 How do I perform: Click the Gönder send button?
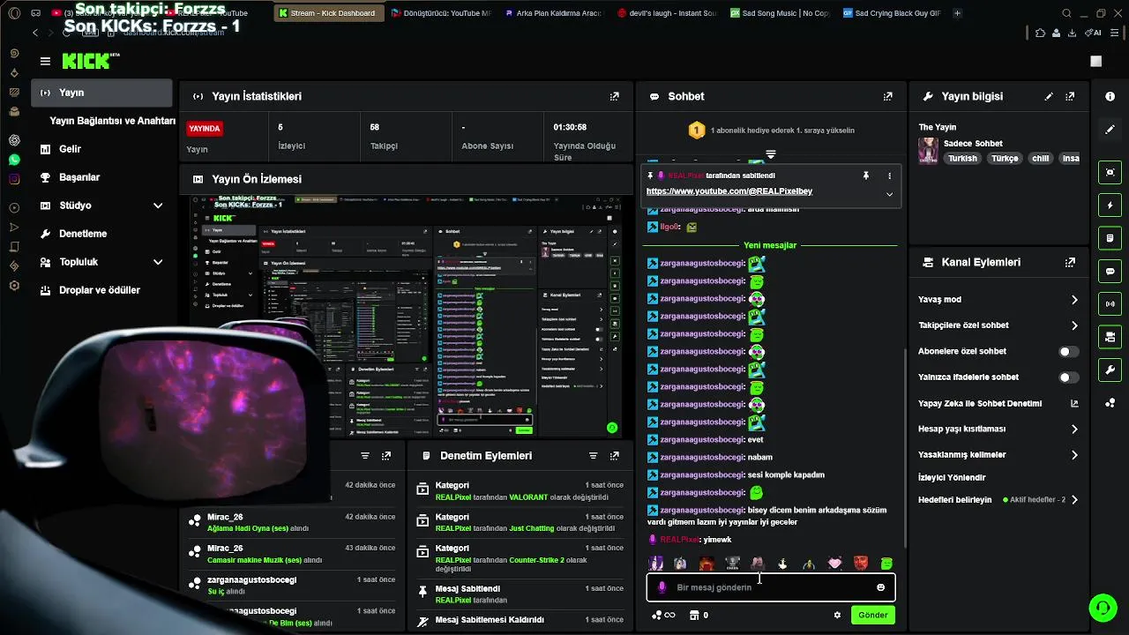tap(872, 615)
